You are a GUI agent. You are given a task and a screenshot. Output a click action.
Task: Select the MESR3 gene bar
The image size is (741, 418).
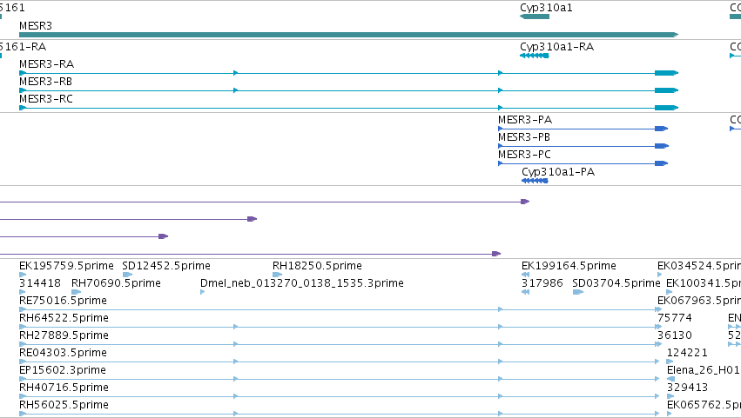click(349, 35)
